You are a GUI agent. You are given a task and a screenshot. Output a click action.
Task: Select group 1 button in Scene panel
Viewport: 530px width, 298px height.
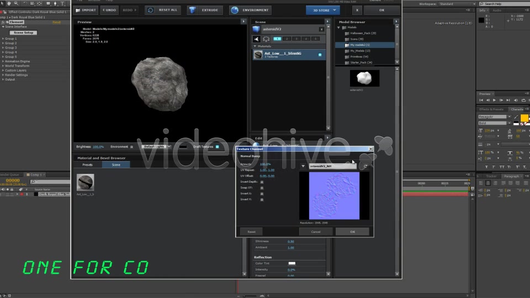click(x=277, y=39)
